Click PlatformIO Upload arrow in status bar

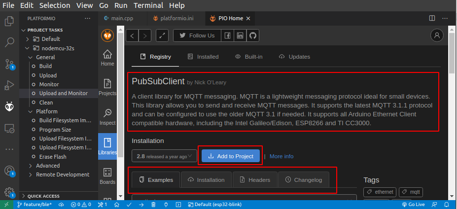coord(141,205)
